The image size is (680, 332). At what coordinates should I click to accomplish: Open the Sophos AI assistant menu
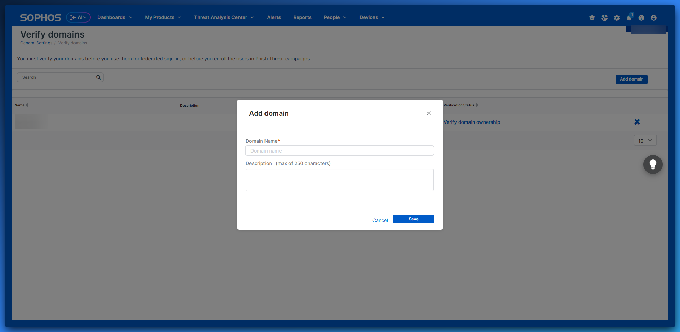click(x=78, y=17)
